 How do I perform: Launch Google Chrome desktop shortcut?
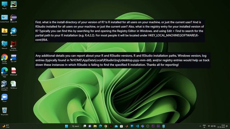pyautogui.click(x=5, y=59)
